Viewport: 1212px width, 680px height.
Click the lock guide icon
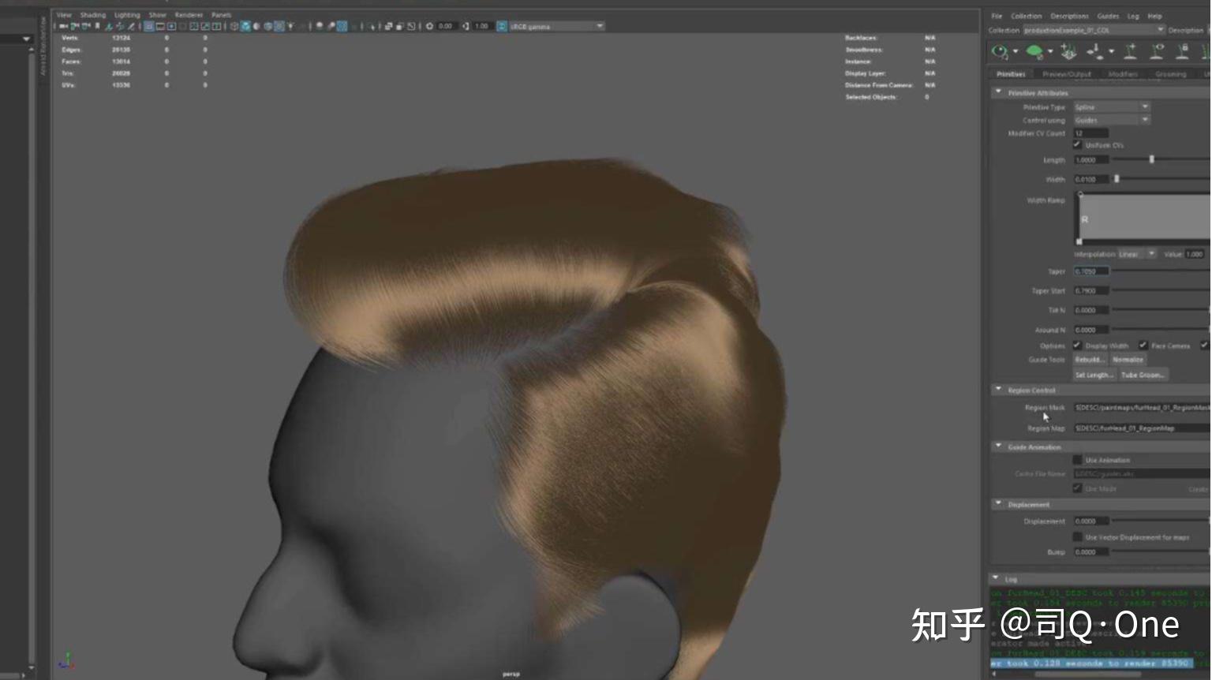click(x=1183, y=52)
